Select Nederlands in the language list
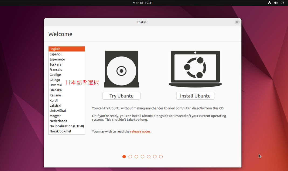The height and width of the screenshot is (171, 288). (x=67, y=121)
